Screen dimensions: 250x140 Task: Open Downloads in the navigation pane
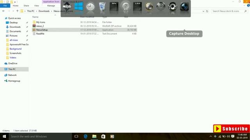15,27
